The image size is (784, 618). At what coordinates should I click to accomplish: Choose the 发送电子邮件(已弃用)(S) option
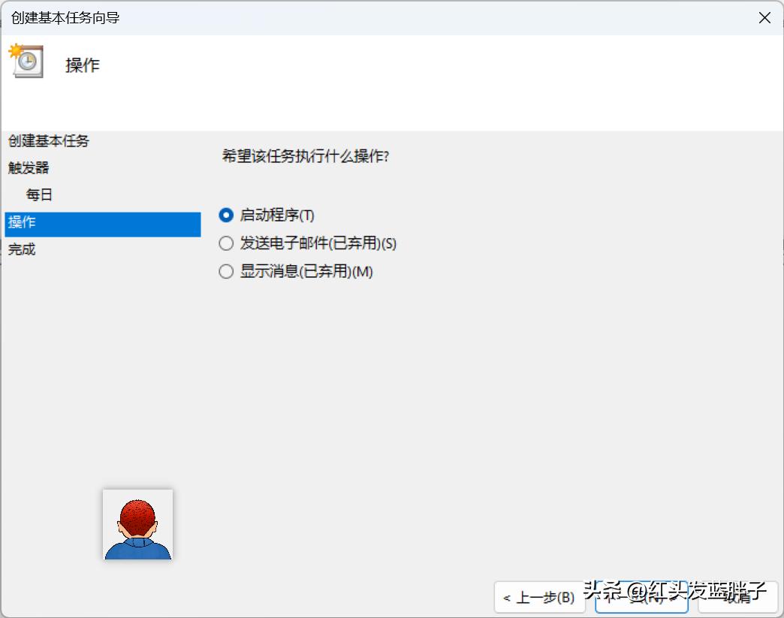click(226, 243)
